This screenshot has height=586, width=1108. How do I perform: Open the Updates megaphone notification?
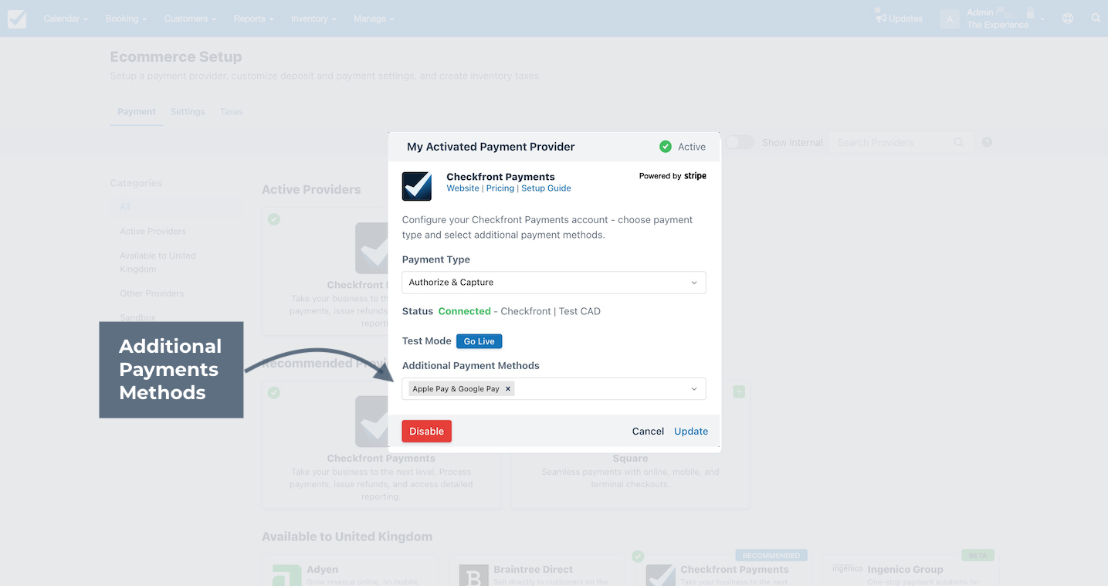(x=898, y=18)
